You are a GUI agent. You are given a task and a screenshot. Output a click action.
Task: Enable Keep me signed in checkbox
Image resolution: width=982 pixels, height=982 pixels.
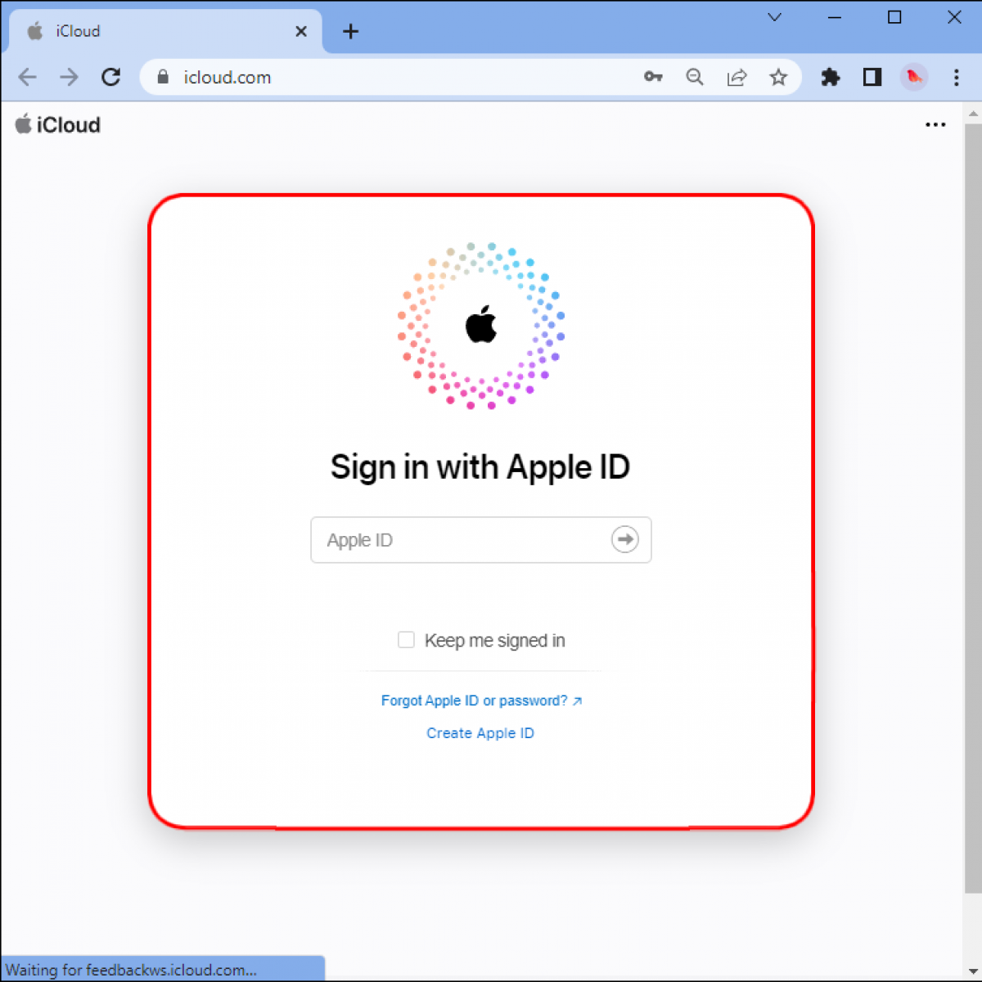(x=406, y=640)
